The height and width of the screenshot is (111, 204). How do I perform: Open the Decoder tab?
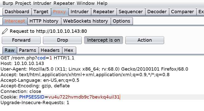(x=157, y=12)
